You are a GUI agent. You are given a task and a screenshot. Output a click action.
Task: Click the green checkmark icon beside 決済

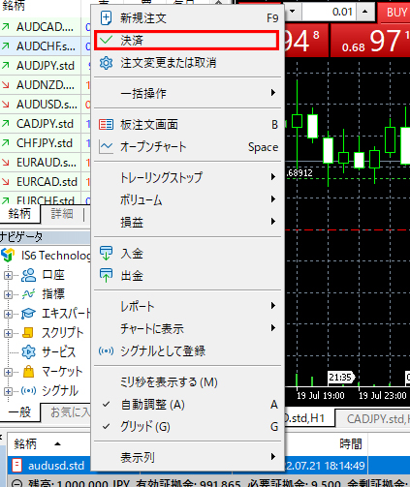click(x=106, y=40)
